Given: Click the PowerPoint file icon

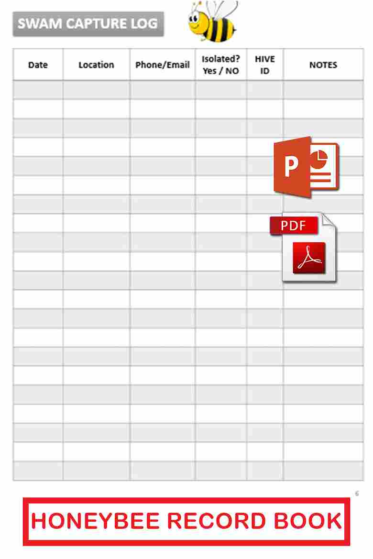Looking at the screenshot, I should point(306,167).
